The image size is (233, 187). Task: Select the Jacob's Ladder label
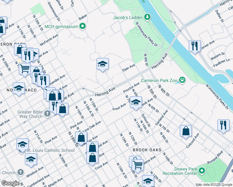coord(128,17)
